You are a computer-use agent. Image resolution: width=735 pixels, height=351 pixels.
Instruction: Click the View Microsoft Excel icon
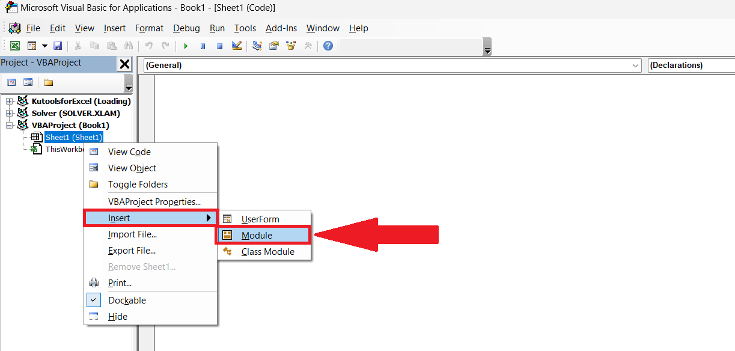[14, 46]
